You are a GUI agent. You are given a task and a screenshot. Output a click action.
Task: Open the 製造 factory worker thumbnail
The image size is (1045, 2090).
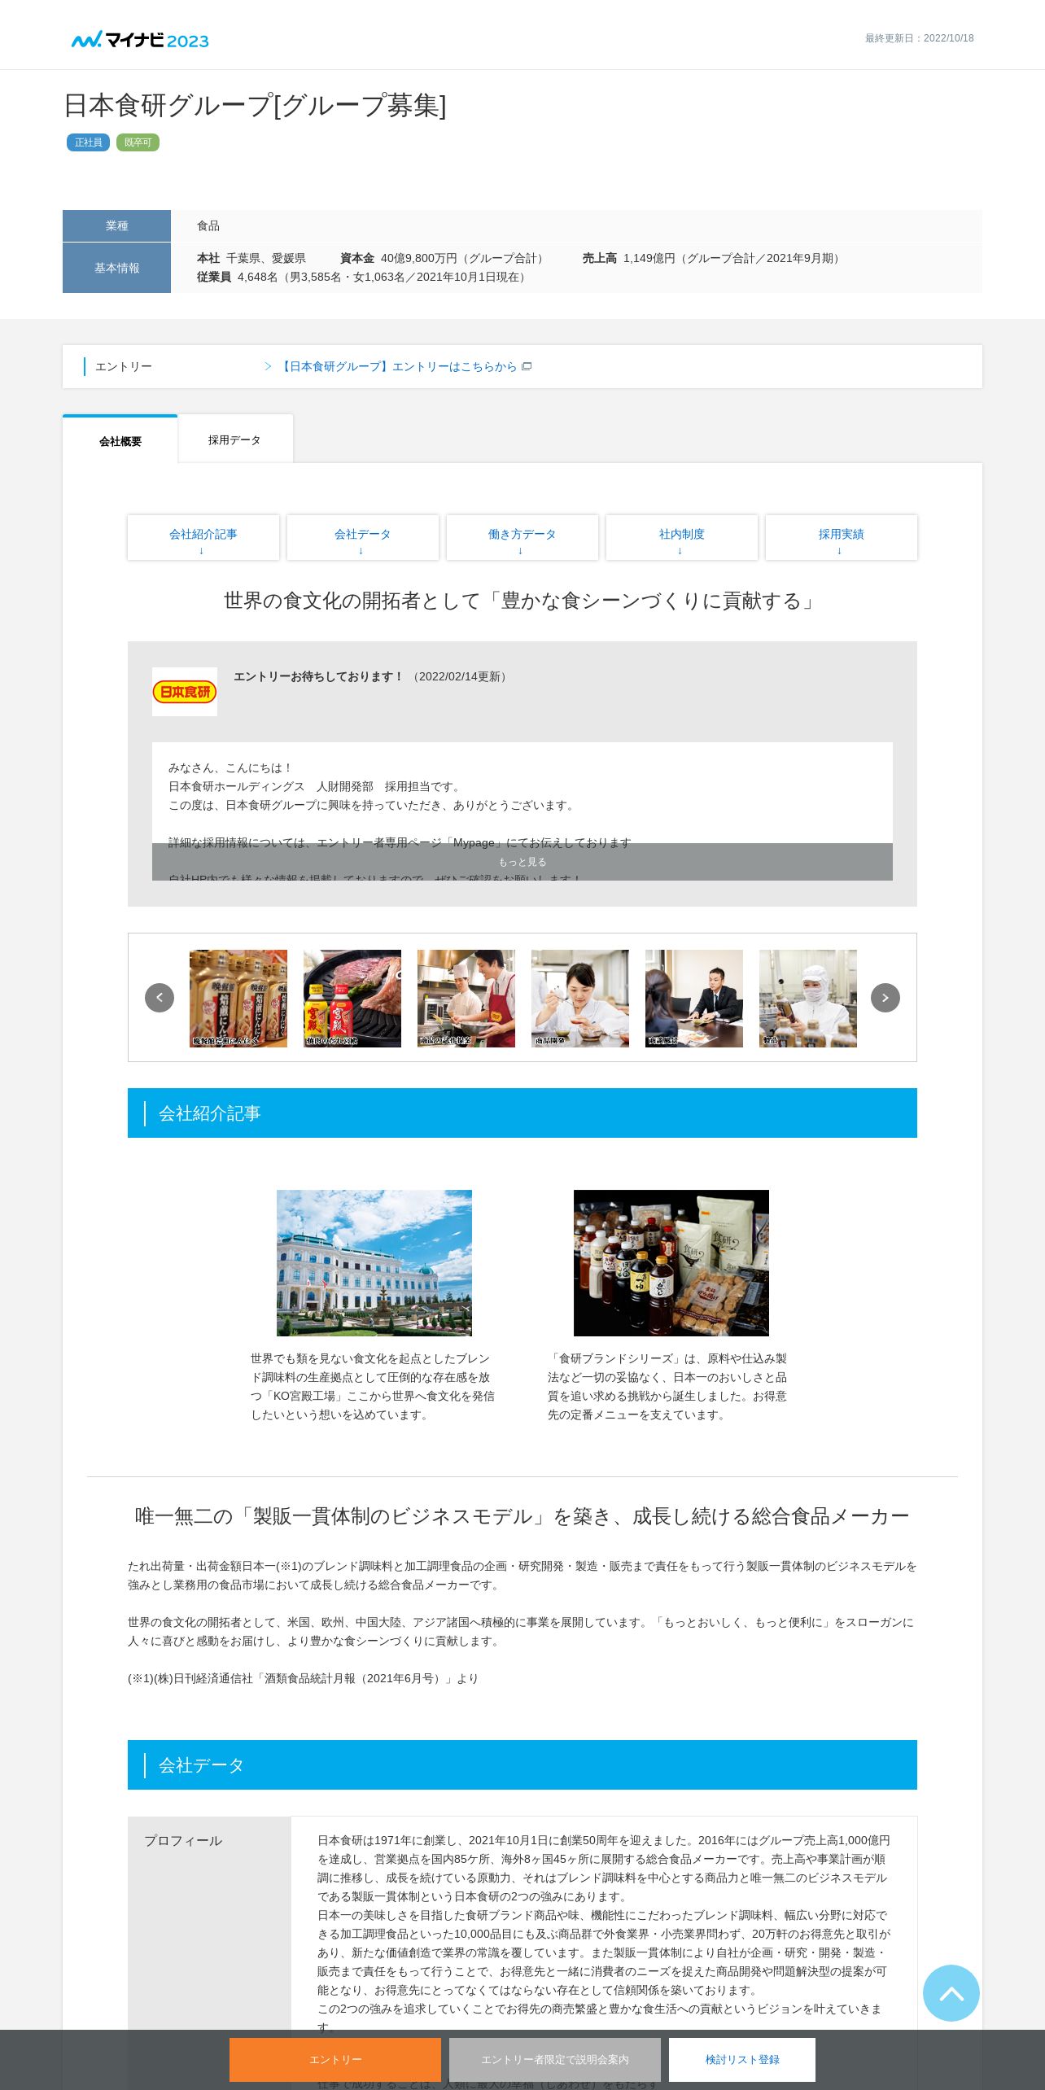[808, 999]
